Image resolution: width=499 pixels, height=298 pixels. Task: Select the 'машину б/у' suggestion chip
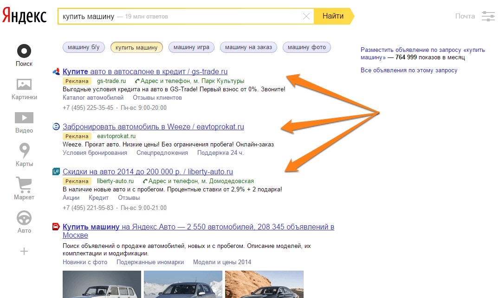(84, 47)
